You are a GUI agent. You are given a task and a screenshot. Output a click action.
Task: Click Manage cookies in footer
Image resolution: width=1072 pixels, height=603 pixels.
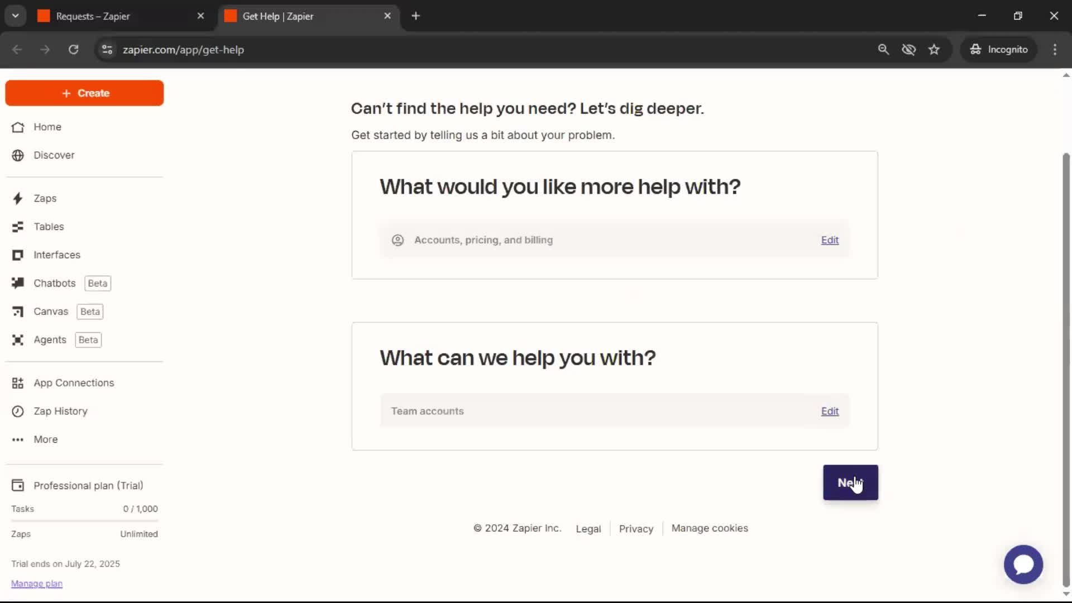tap(710, 528)
